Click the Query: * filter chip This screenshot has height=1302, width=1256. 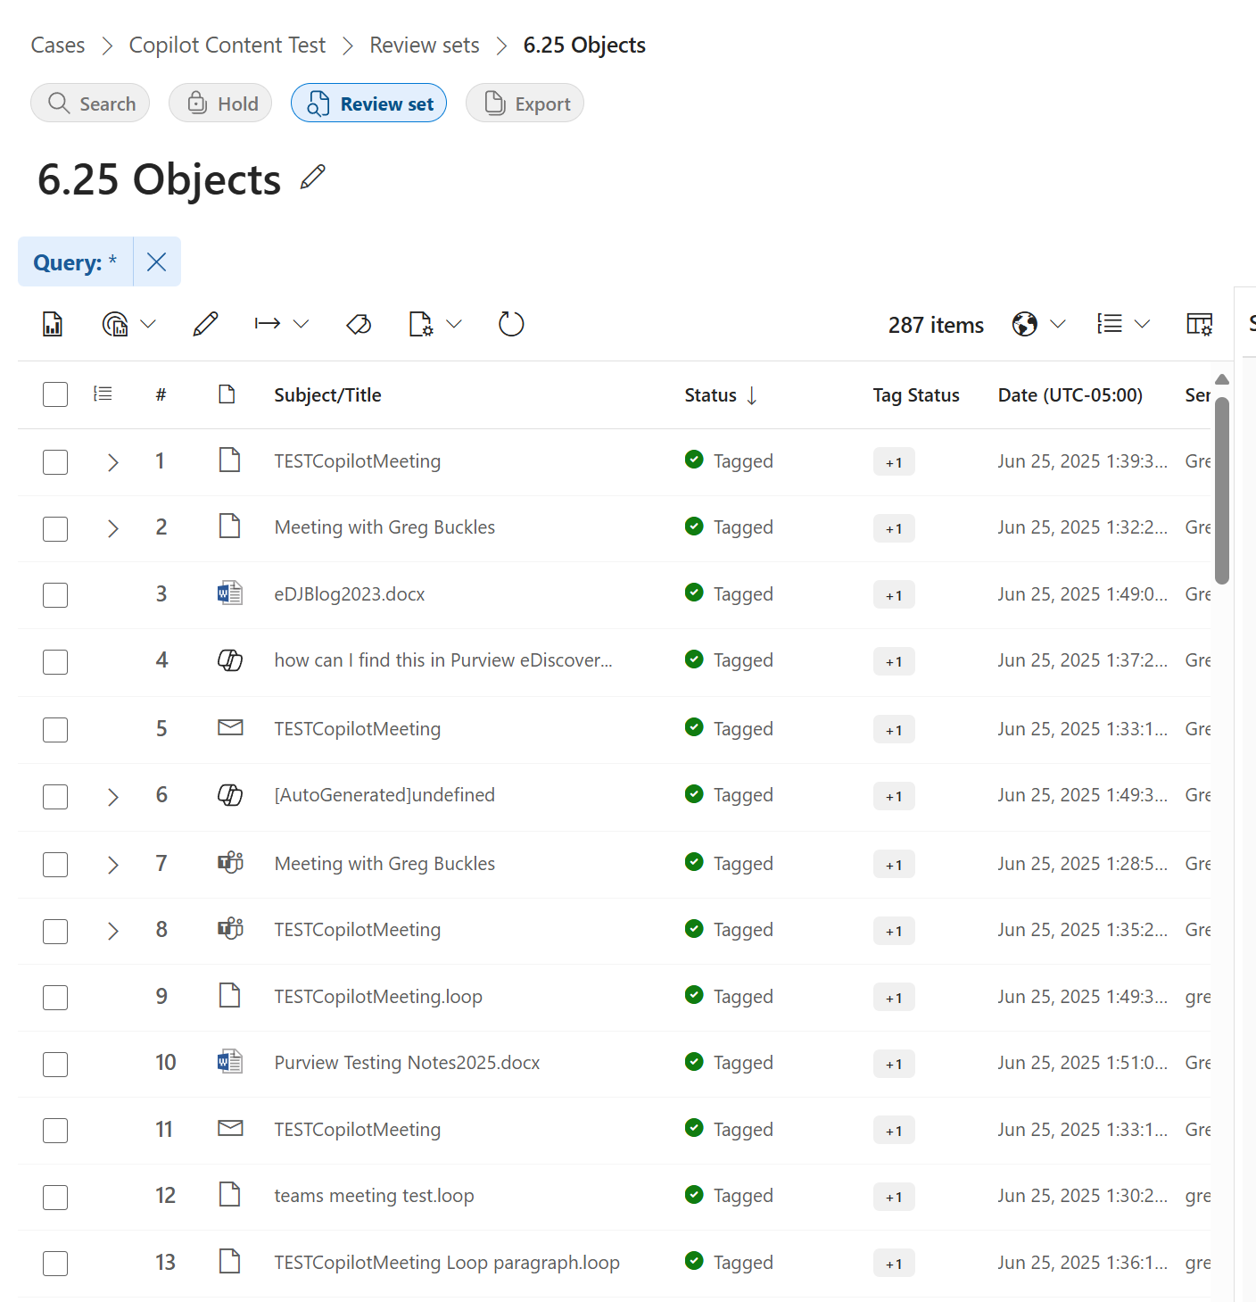[75, 261]
